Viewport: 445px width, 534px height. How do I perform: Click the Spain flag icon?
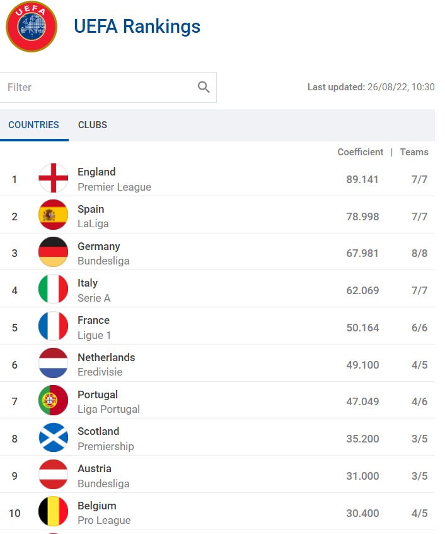[x=54, y=216]
